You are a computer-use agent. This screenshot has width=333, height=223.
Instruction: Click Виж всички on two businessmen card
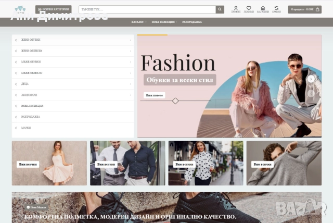(x=106, y=164)
